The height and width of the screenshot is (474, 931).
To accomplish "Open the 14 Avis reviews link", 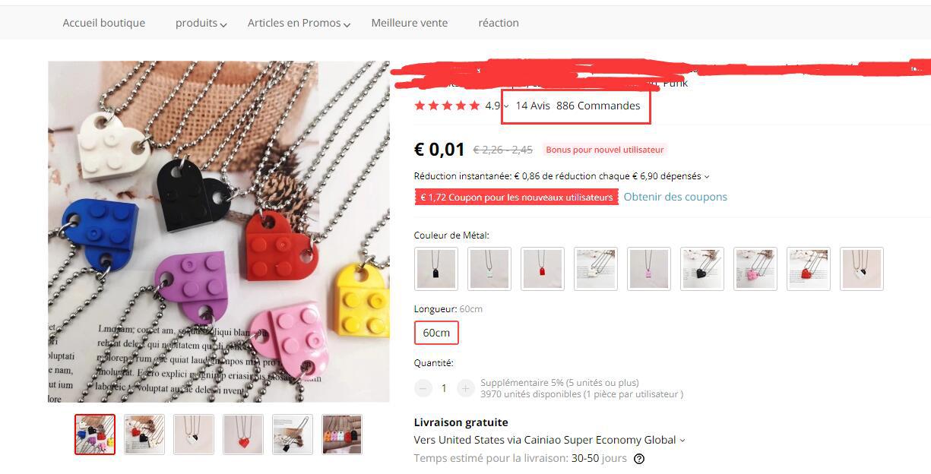I will click(x=533, y=106).
